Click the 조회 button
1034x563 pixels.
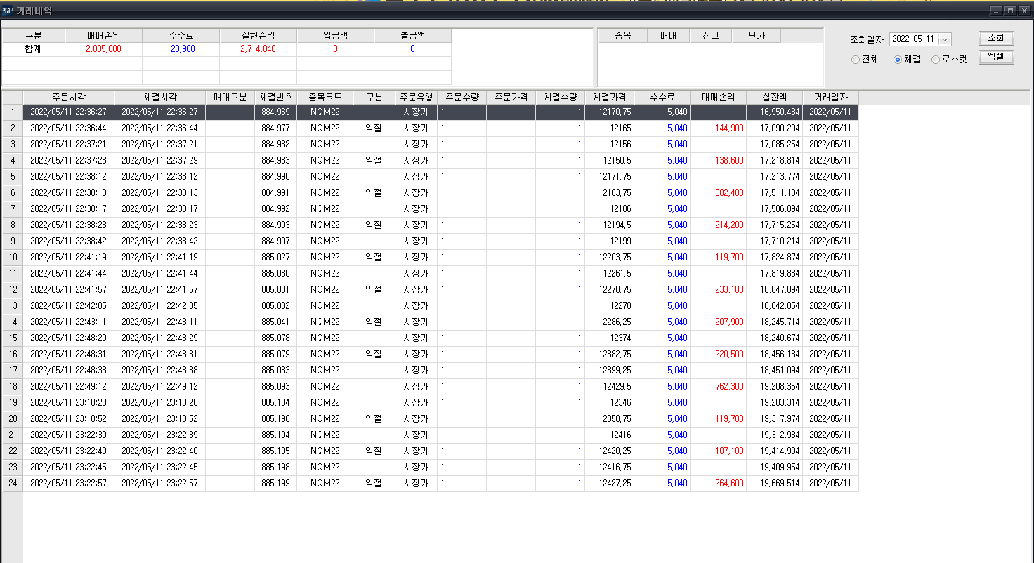coord(996,38)
